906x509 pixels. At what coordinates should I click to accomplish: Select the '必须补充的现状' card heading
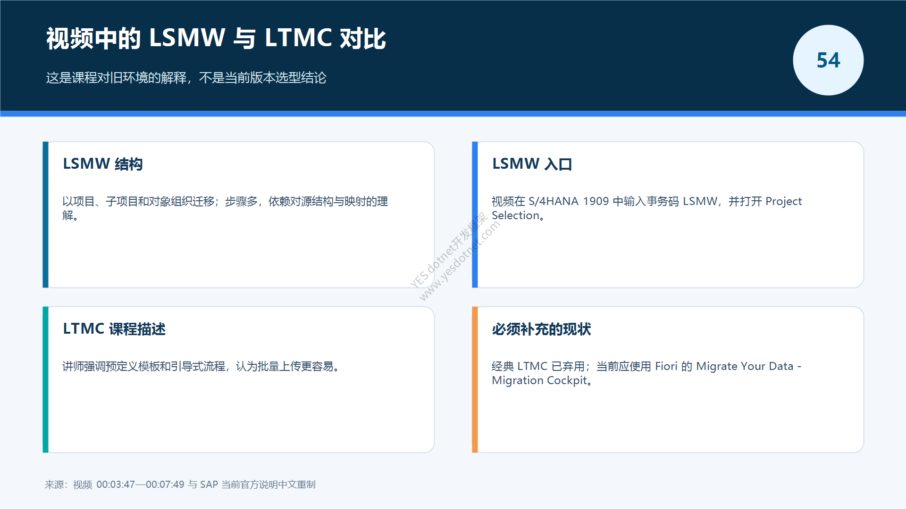click(x=541, y=329)
